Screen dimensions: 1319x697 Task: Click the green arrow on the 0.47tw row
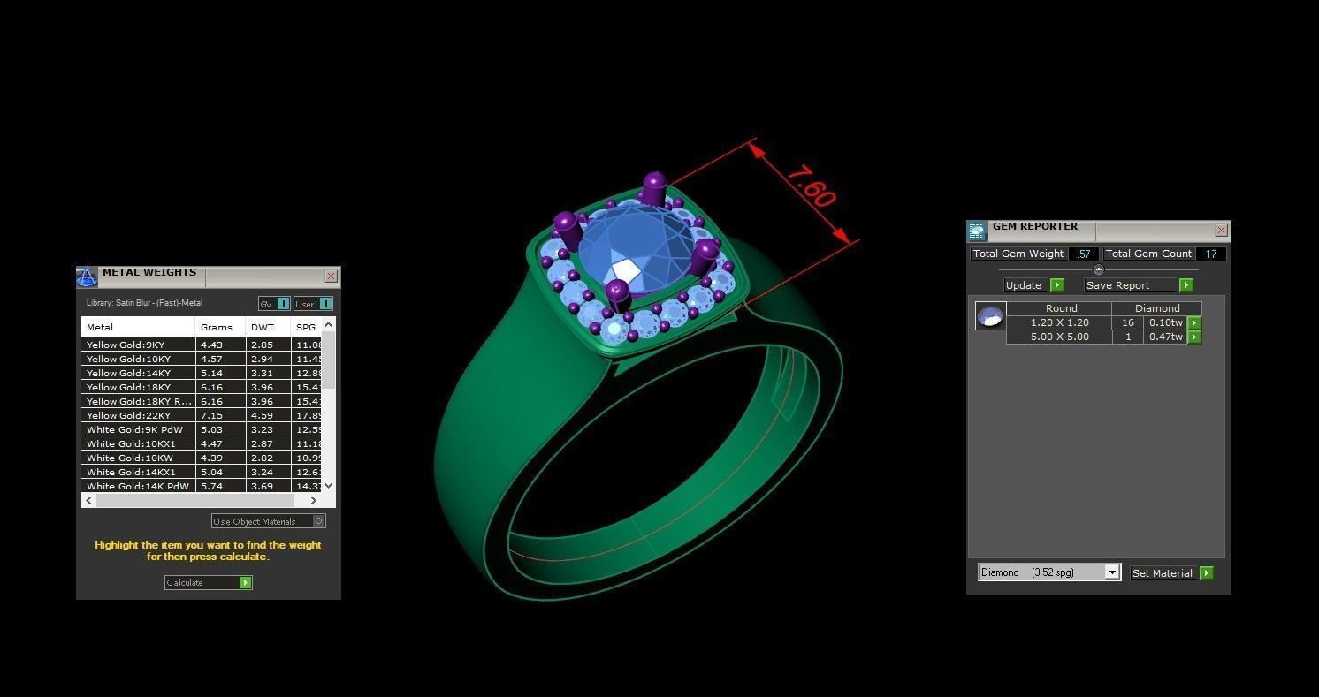coord(1194,337)
